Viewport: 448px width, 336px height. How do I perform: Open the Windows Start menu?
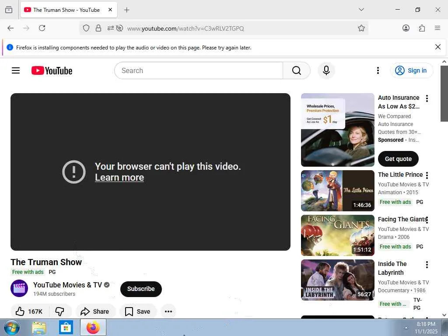tap(12, 327)
